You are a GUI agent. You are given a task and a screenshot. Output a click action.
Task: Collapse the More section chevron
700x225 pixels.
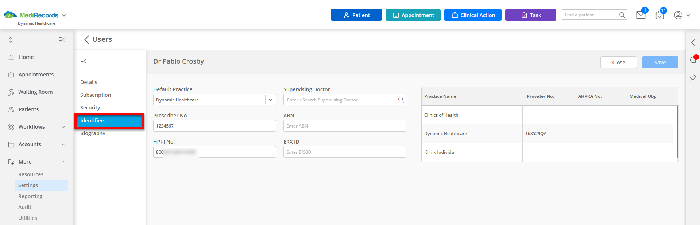(x=63, y=162)
